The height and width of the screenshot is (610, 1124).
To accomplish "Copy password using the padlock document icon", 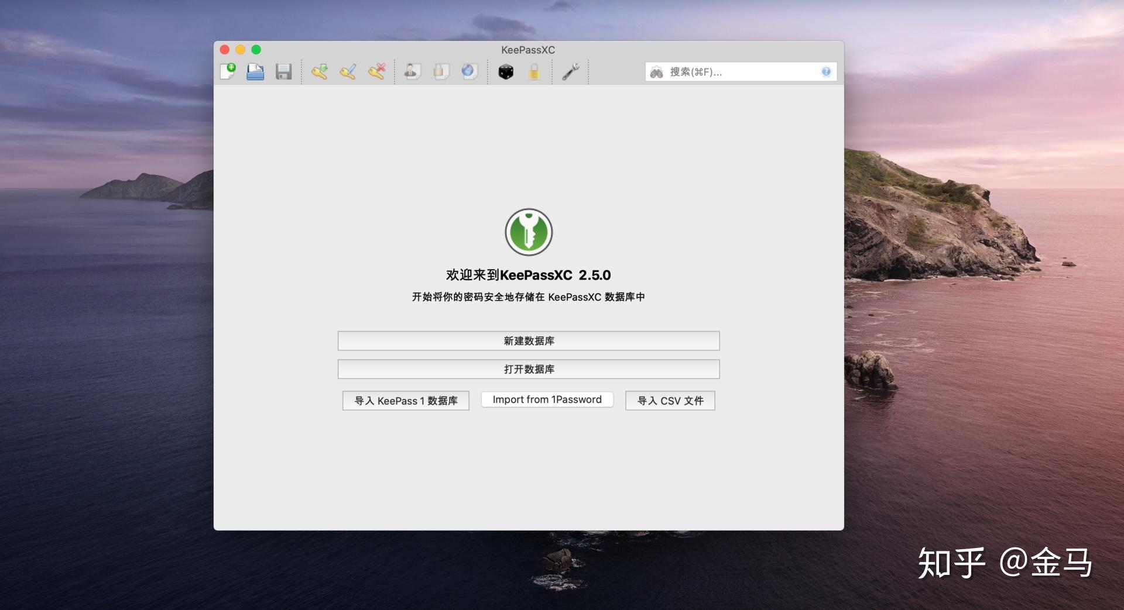I will (441, 71).
